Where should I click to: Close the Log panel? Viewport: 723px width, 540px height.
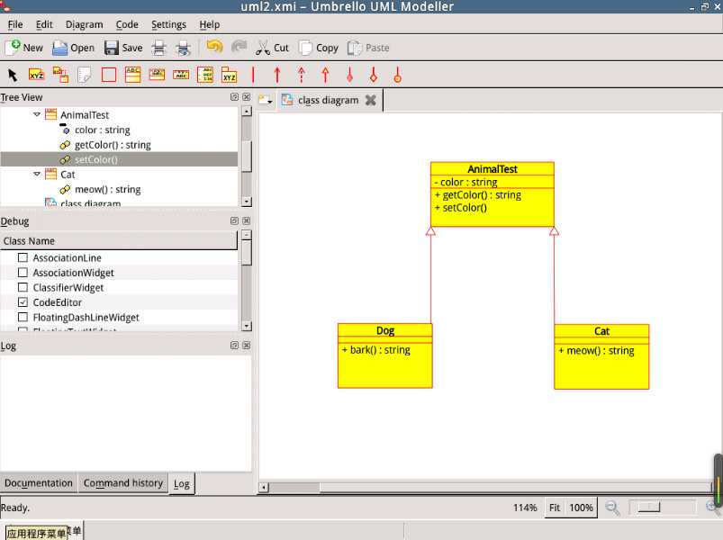pos(246,345)
